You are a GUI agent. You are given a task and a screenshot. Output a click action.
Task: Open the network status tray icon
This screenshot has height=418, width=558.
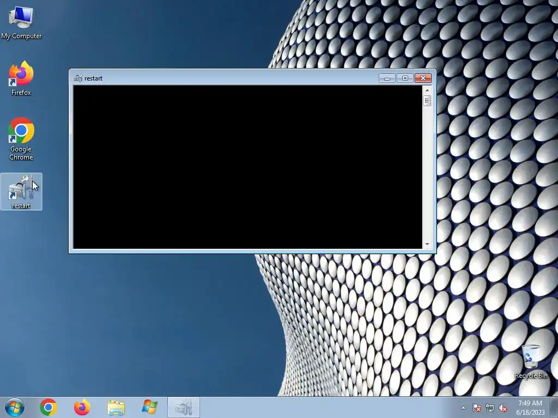tap(490, 408)
